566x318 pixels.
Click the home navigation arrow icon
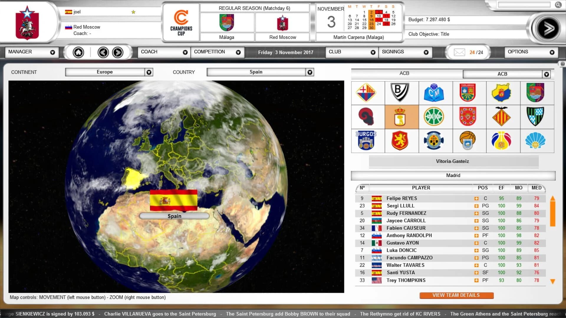click(78, 52)
